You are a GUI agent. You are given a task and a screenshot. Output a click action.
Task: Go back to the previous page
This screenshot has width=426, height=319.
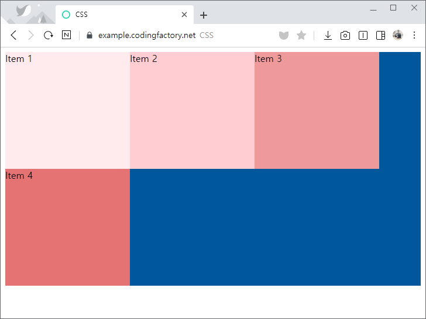[x=13, y=35]
